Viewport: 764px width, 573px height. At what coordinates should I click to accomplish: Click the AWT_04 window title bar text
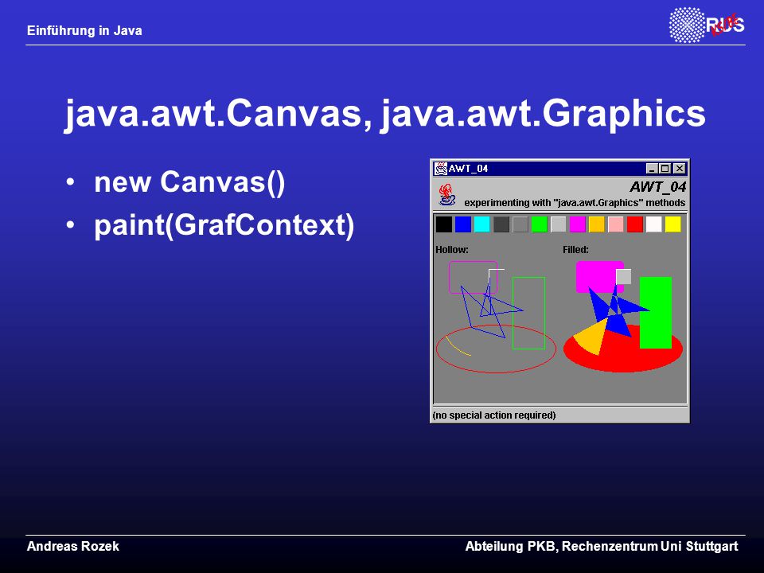468,169
